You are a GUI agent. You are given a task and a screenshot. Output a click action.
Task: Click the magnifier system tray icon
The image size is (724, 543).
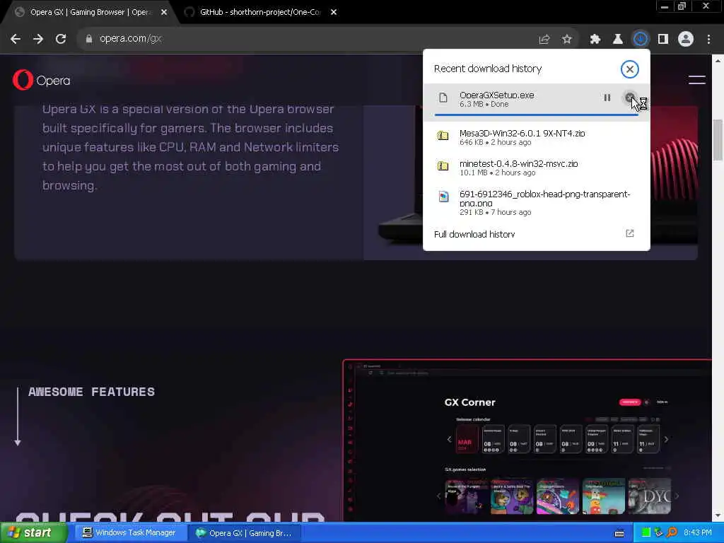coord(672,533)
